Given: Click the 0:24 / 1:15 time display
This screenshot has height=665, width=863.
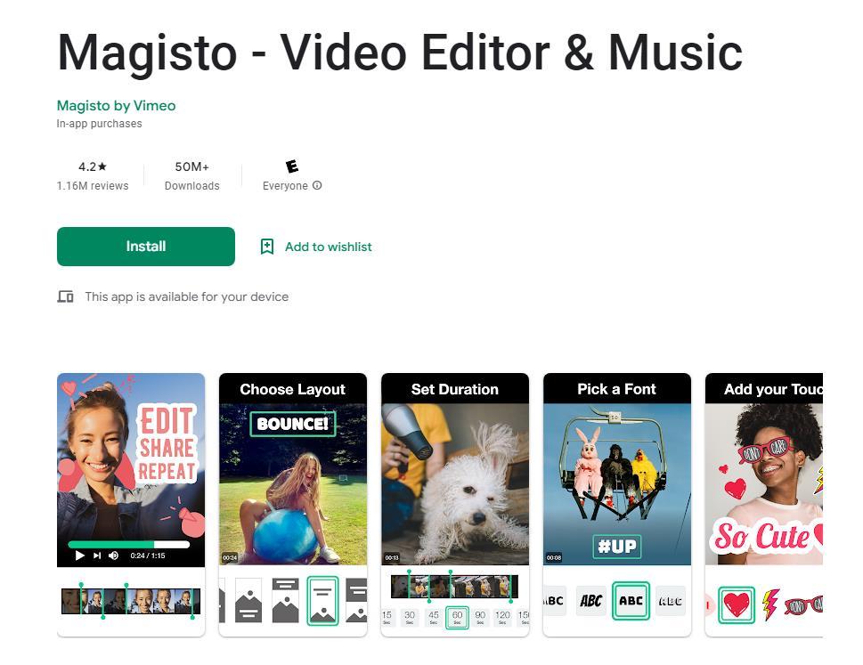Looking at the screenshot, I should point(148,556).
